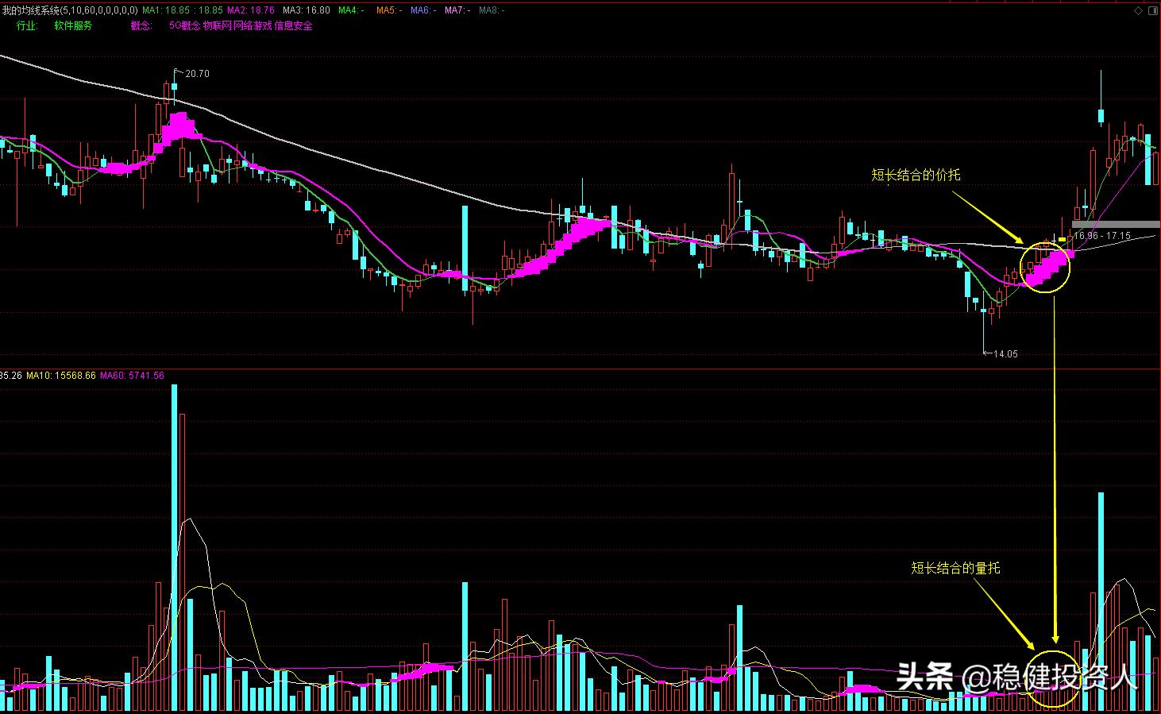Image resolution: width=1161 pixels, height=714 pixels.
Task: Open the 网络游戏 concept link
Action: (253, 25)
